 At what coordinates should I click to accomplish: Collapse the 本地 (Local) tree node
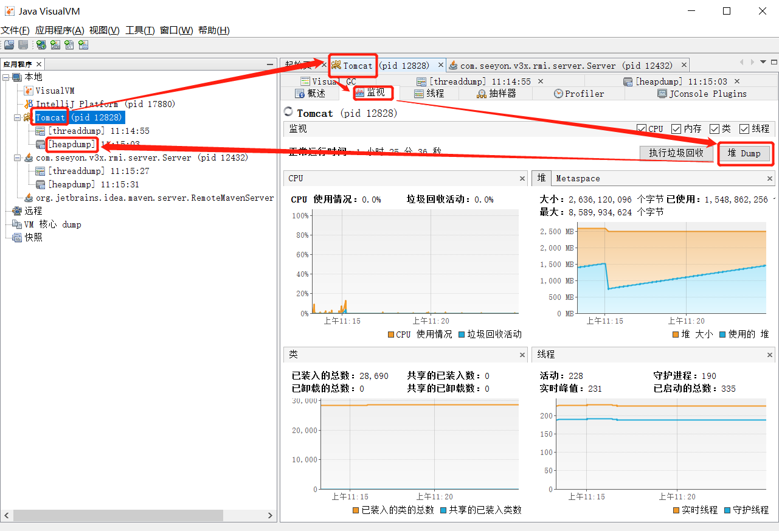6,77
